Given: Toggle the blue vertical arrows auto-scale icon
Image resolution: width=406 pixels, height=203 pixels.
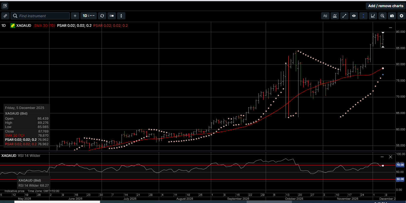Looking at the screenshot, I should (363, 16).
